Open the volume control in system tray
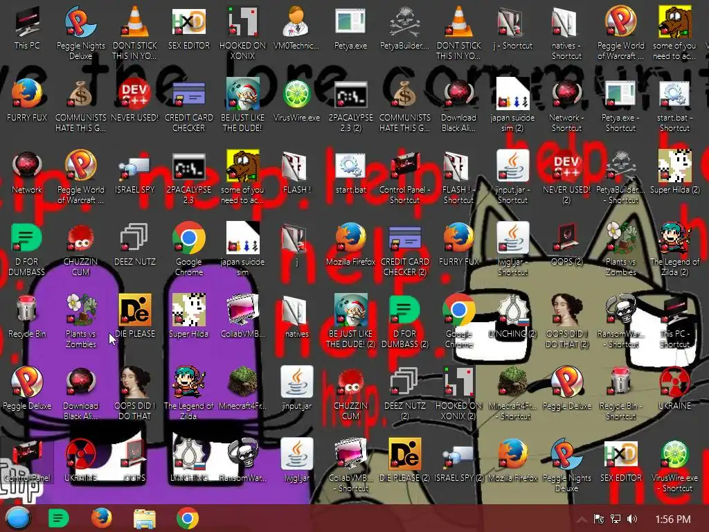 [631, 519]
